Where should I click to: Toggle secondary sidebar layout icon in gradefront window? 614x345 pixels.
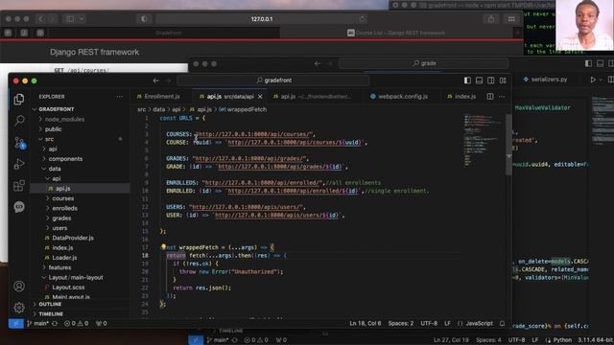pos(490,80)
